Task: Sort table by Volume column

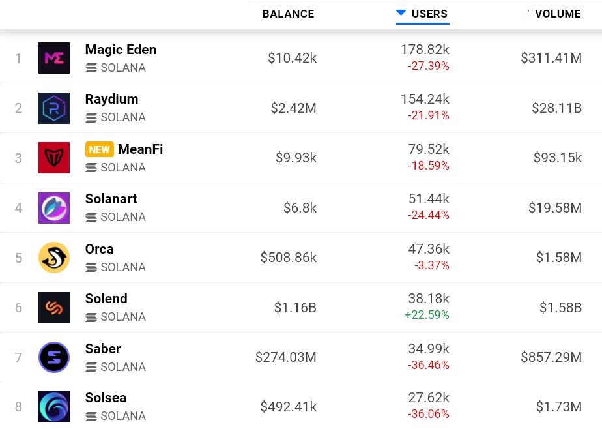Action: 558,14
